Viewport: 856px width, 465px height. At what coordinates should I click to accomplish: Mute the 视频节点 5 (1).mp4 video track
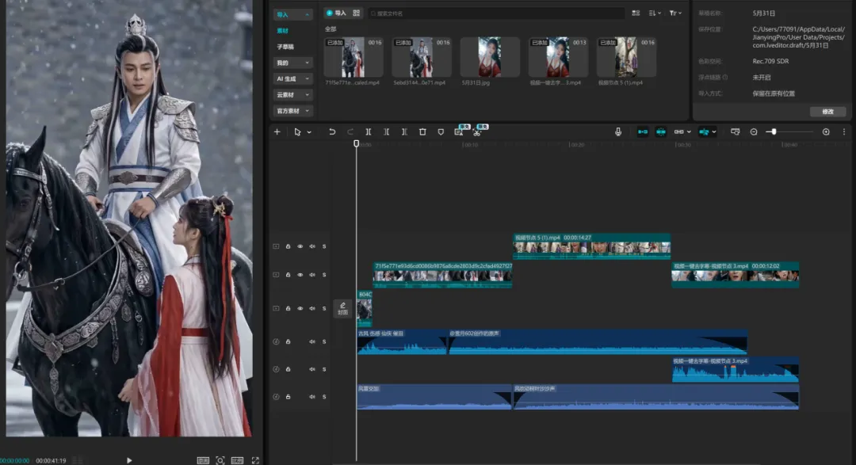[311, 246]
